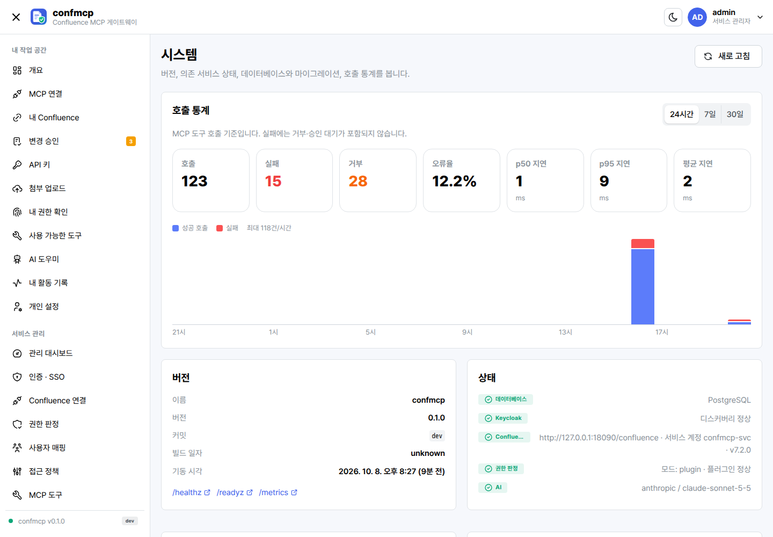The width and height of the screenshot is (773, 537).
Task: Open 접근 정책 sliders icon
Action: (17, 471)
